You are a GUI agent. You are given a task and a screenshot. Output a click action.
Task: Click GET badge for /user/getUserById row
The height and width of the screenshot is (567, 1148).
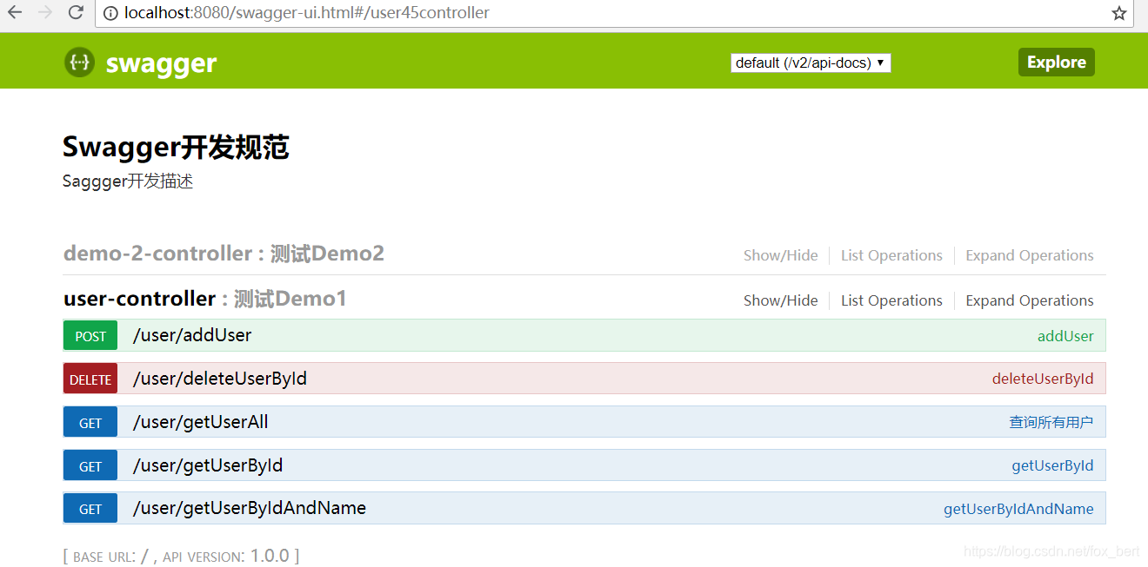(x=90, y=466)
